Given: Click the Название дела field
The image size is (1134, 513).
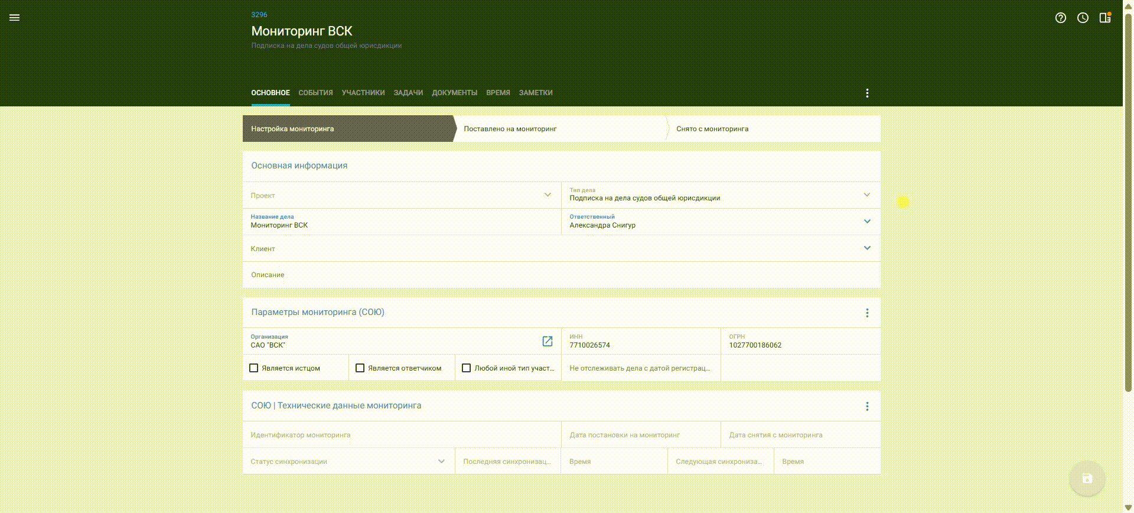Looking at the screenshot, I should point(402,222).
